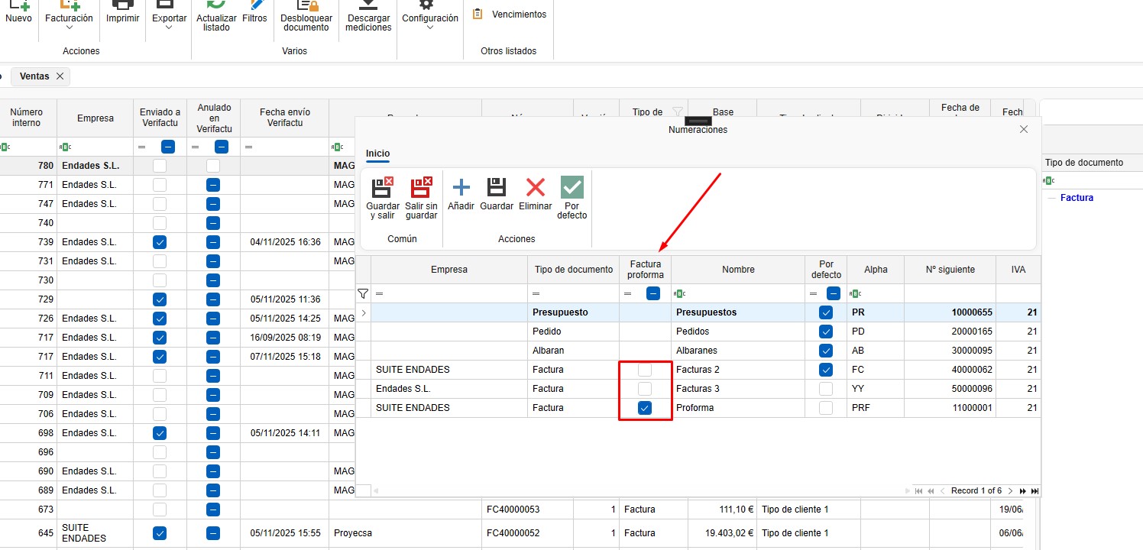Switch to the Ventas tab
Screen dimensions: 1143x550
click(x=34, y=76)
